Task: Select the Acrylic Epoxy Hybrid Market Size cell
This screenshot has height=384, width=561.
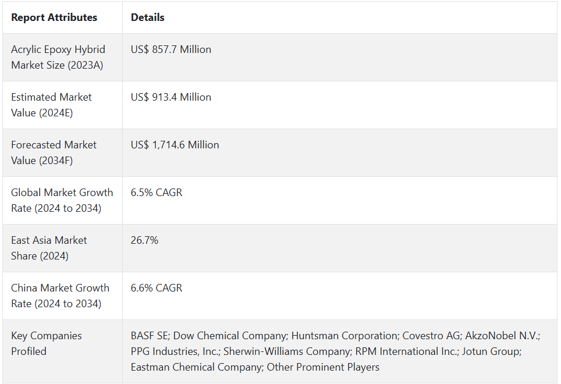Action: [58, 57]
